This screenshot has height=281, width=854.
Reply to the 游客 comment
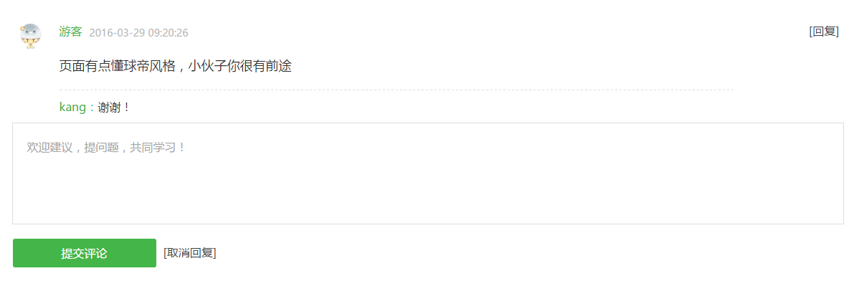(x=823, y=32)
